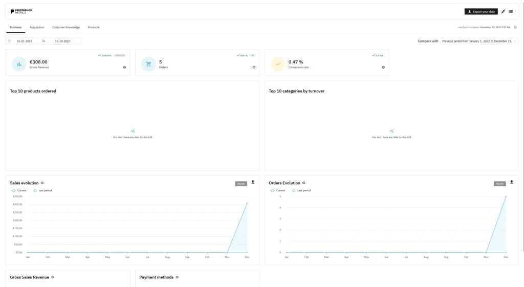This screenshot has height=287, width=524.
Task: Click the 0.47pt conversion change indicator
Action: [378, 55]
